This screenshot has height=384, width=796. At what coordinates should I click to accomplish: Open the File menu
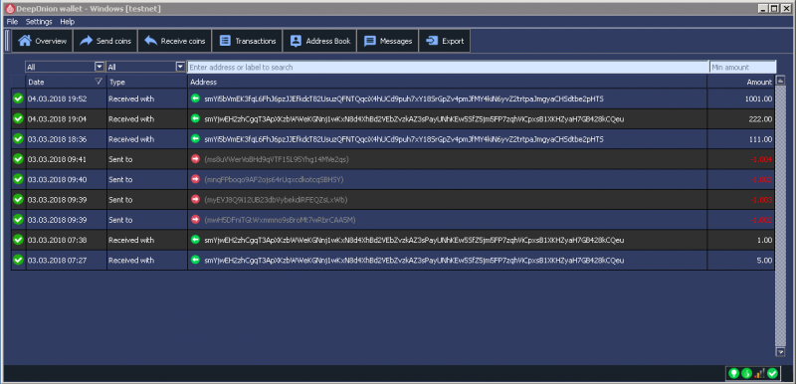12,22
